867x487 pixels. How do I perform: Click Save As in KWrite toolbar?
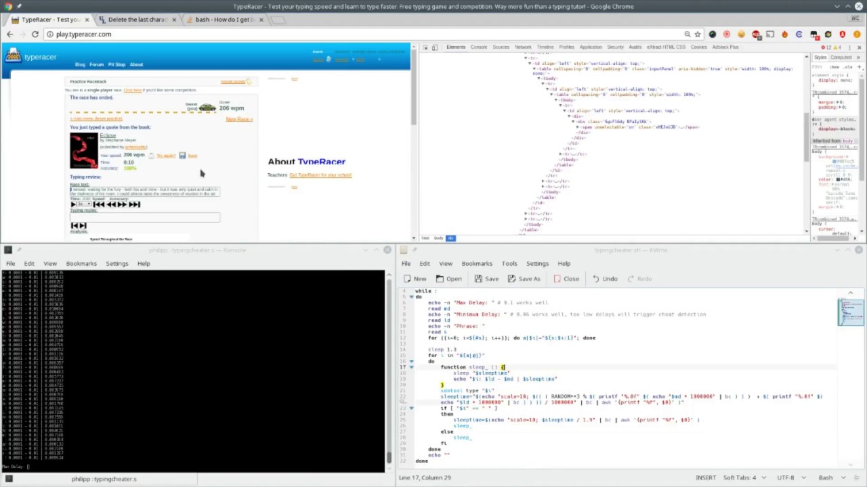(524, 279)
